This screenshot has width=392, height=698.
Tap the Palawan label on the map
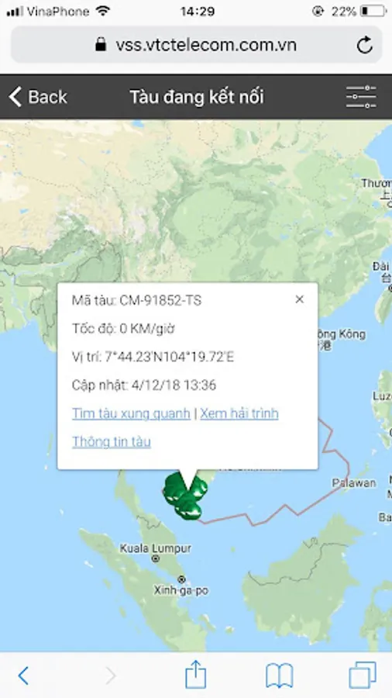(x=354, y=482)
